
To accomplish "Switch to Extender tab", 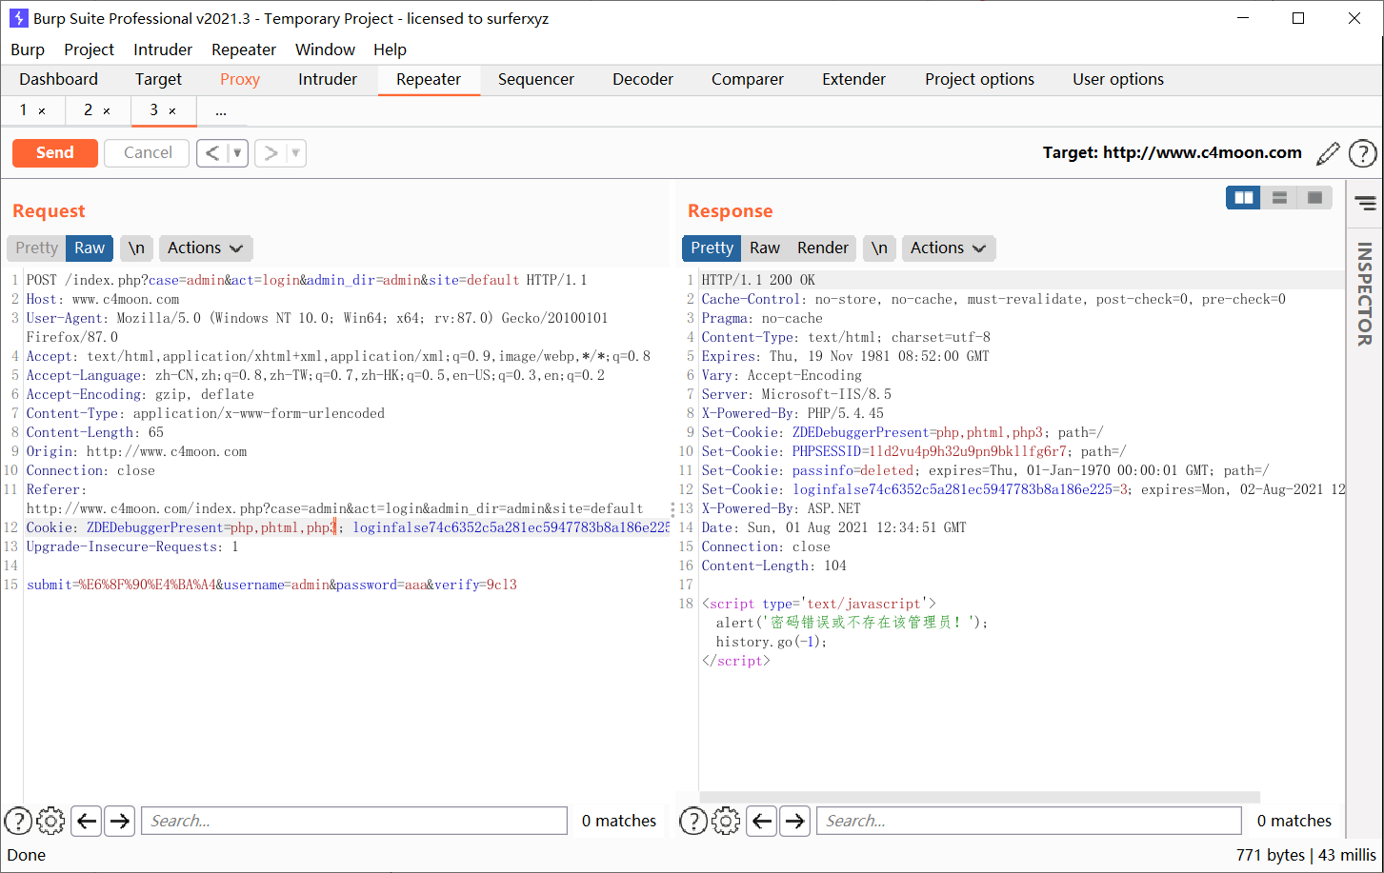I will 854,80.
